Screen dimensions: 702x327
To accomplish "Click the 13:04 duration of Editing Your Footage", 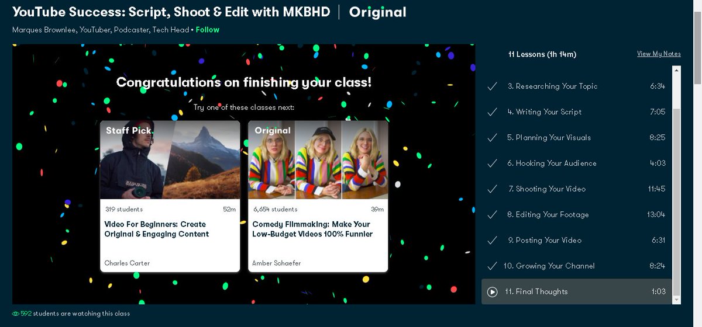I will (x=656, y=215).
